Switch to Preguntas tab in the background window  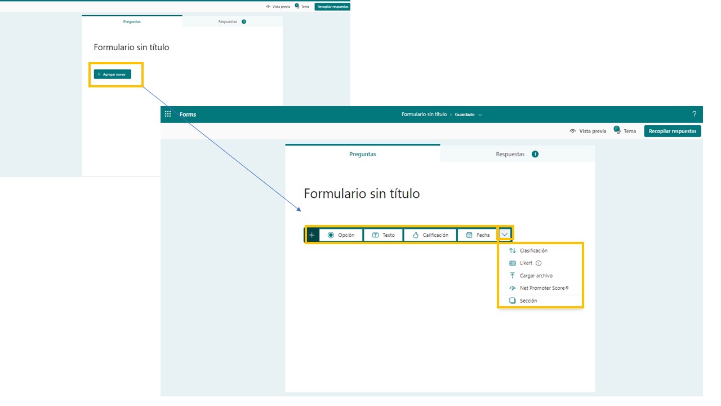tap(132, 21)
